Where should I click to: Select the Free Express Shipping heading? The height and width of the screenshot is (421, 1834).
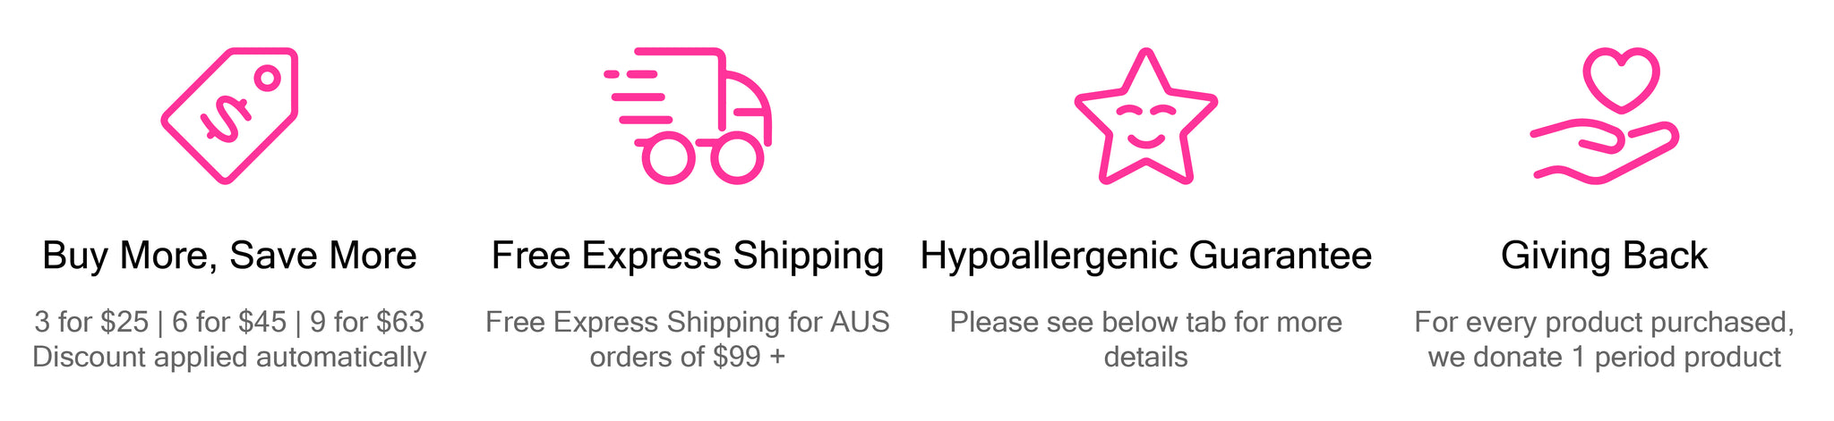tap(688, 256)
